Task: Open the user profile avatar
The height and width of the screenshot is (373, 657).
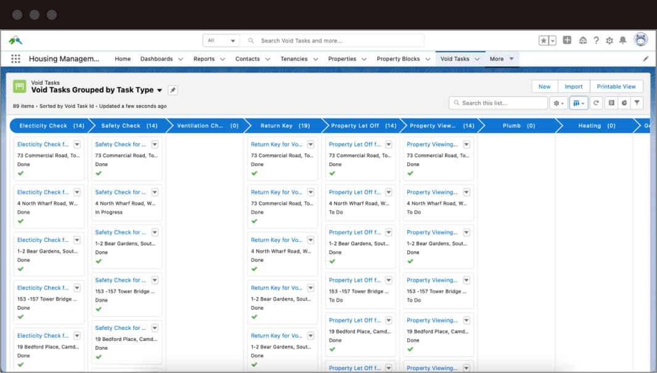Action: point(640,40)
